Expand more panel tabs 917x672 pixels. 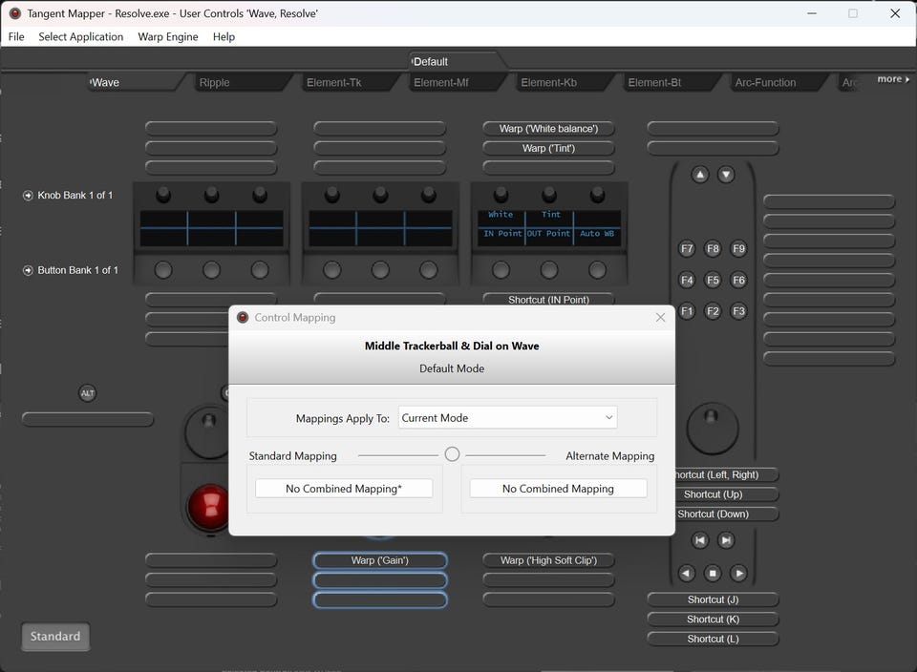[x=892, y=79]
